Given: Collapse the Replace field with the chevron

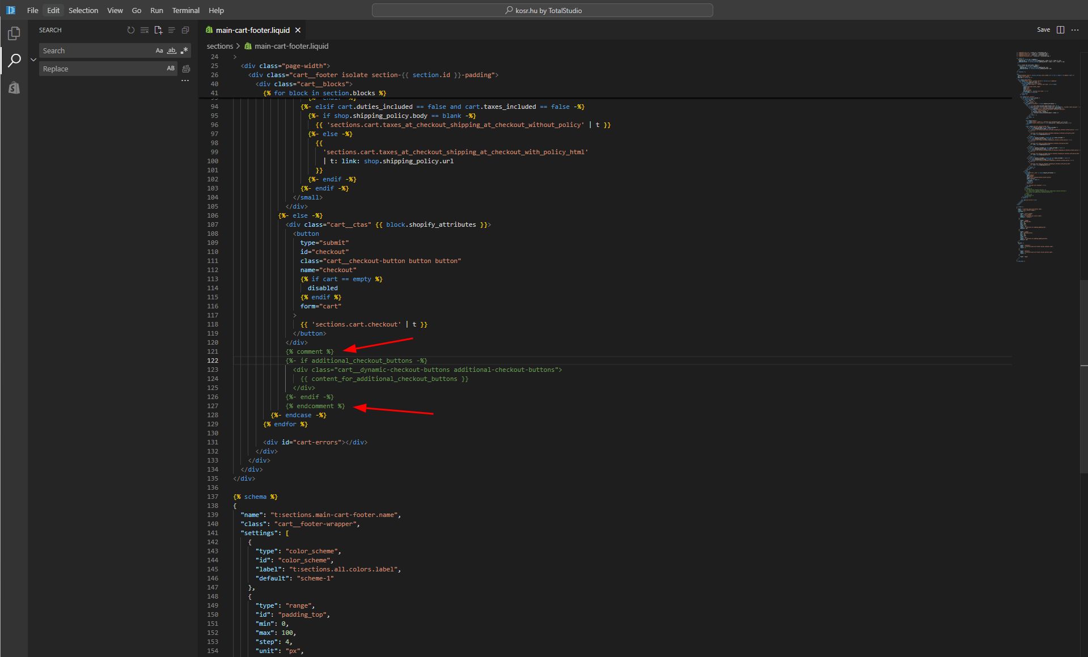Looking at the screenshot, I should (x=33, y=60).
